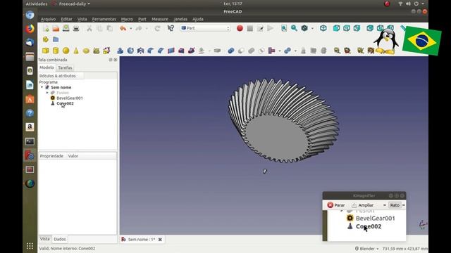Image resolution: width=451 pixels, height=253 pixels.
Task: Open the Vista menu
Action: point(82,19)
